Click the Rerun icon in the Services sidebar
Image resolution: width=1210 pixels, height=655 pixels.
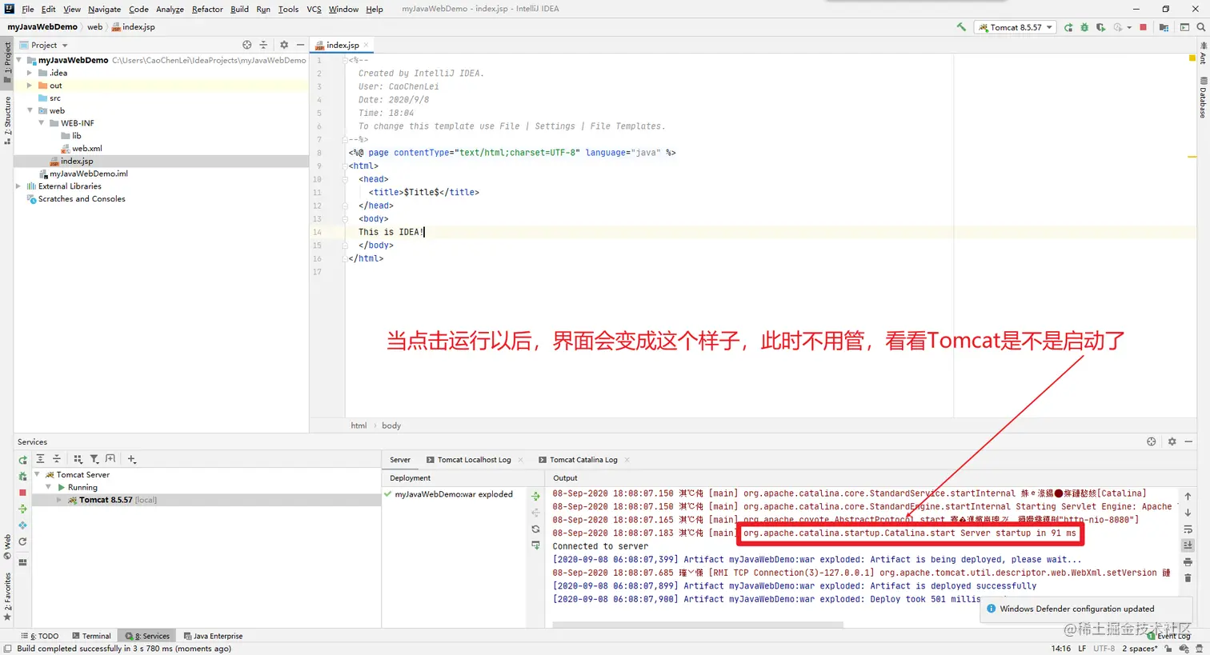22,460
